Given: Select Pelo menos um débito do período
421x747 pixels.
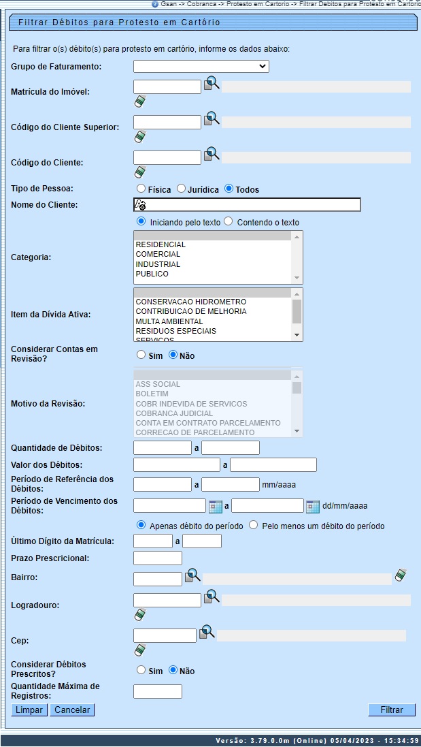Looking at the screenshot, I should [x=253, y=525].
